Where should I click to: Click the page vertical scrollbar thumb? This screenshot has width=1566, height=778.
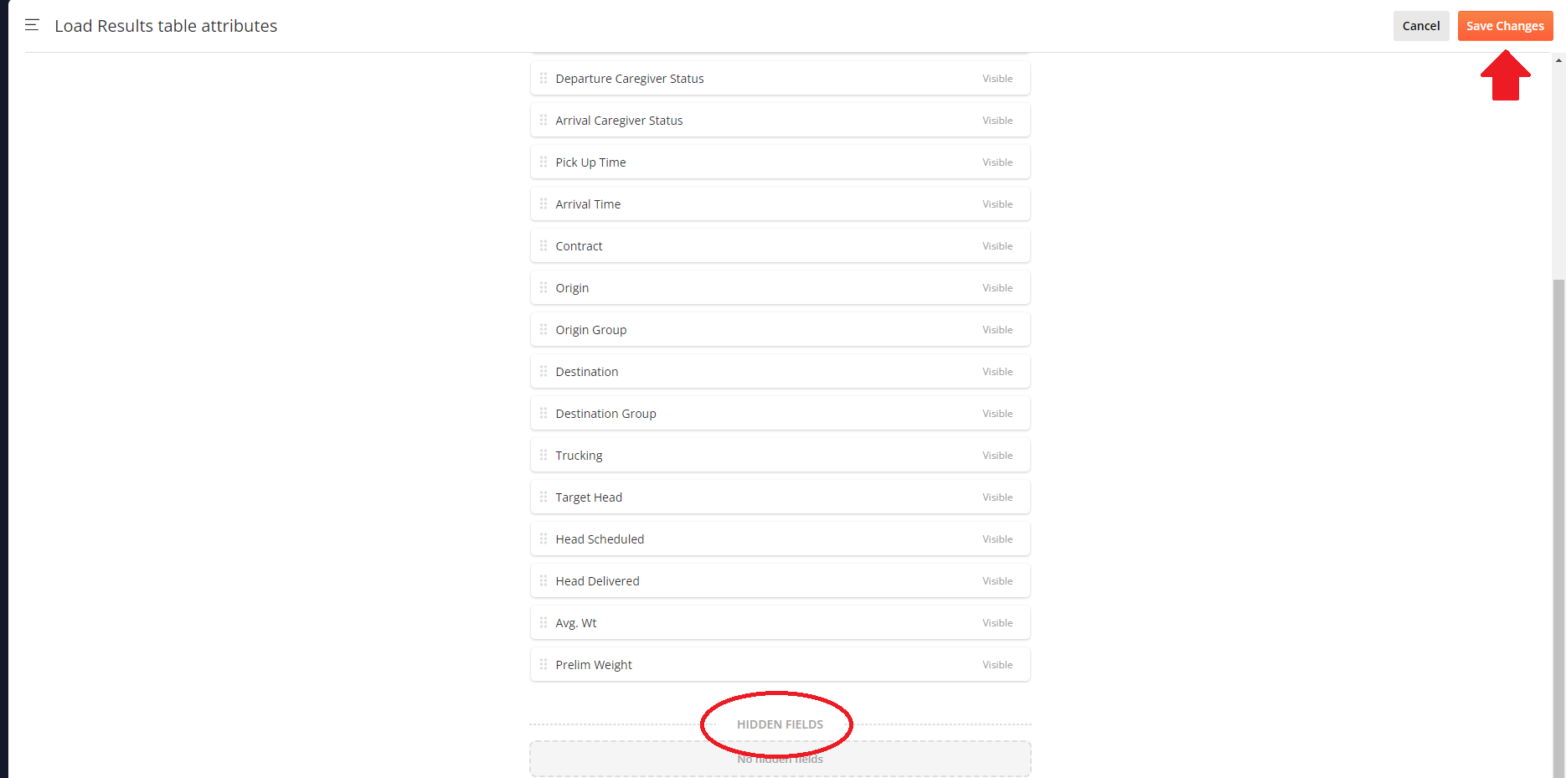[x=1558, y=528]
